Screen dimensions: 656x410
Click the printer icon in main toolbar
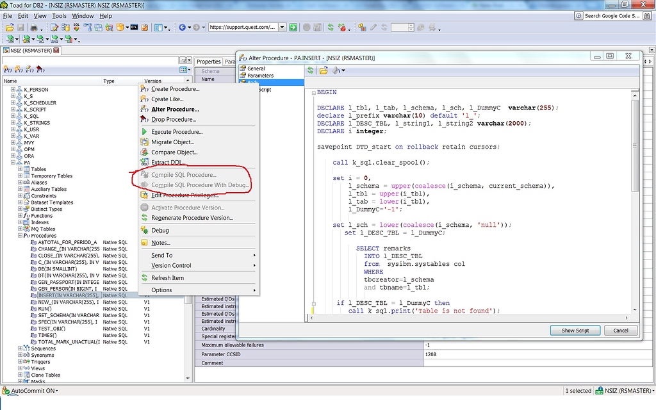pyautogui.click(x=34, y=28)
